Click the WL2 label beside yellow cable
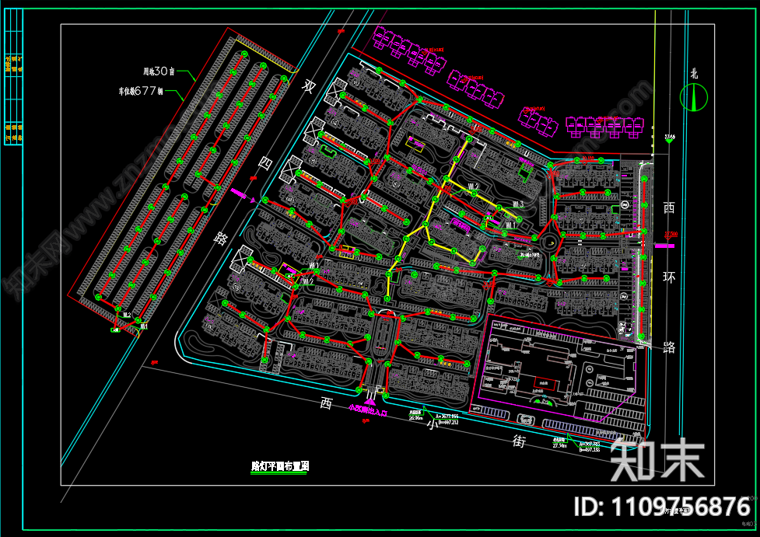The height and width of the screenshot is (537, 760). pyautogui.click(x=472, y=185)
